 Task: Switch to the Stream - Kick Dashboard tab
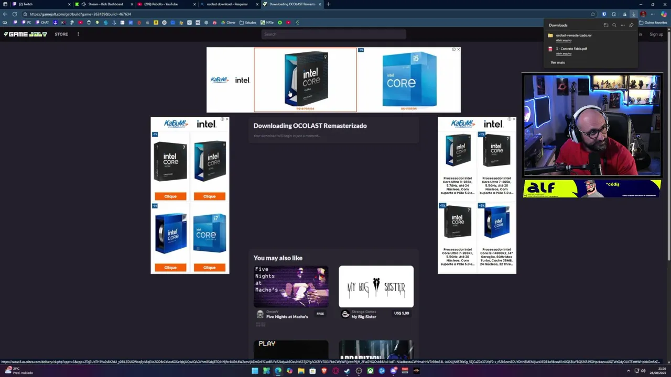coord(103,4)
